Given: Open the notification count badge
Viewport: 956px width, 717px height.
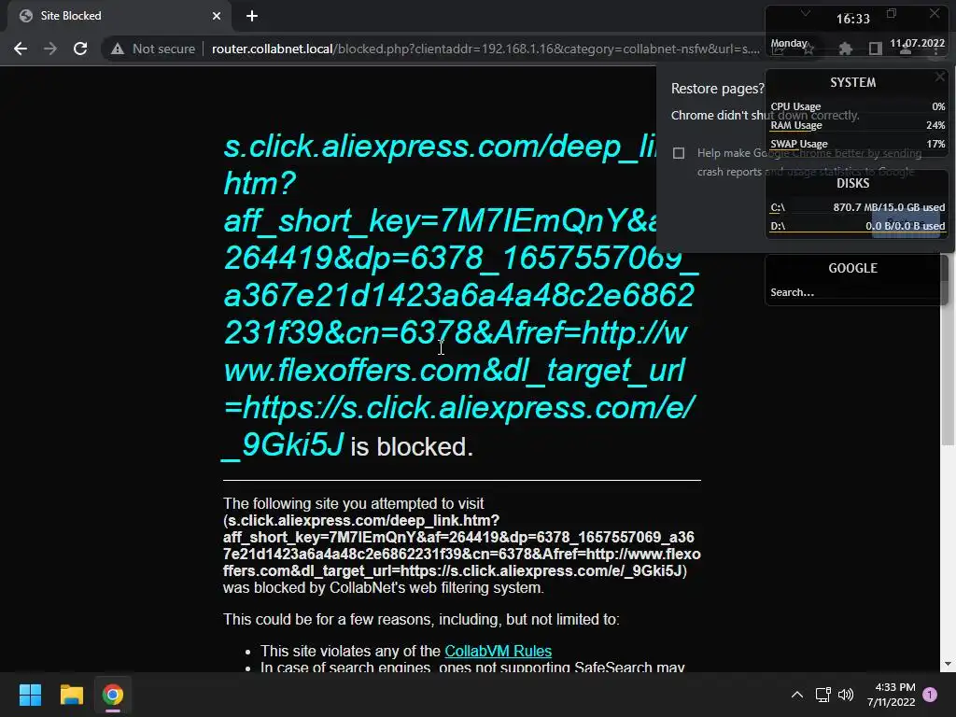Looking at the screenshot, I should (930, 694).
